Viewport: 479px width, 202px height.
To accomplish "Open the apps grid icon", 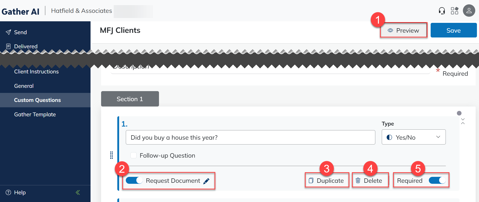I will click(455, 11).
